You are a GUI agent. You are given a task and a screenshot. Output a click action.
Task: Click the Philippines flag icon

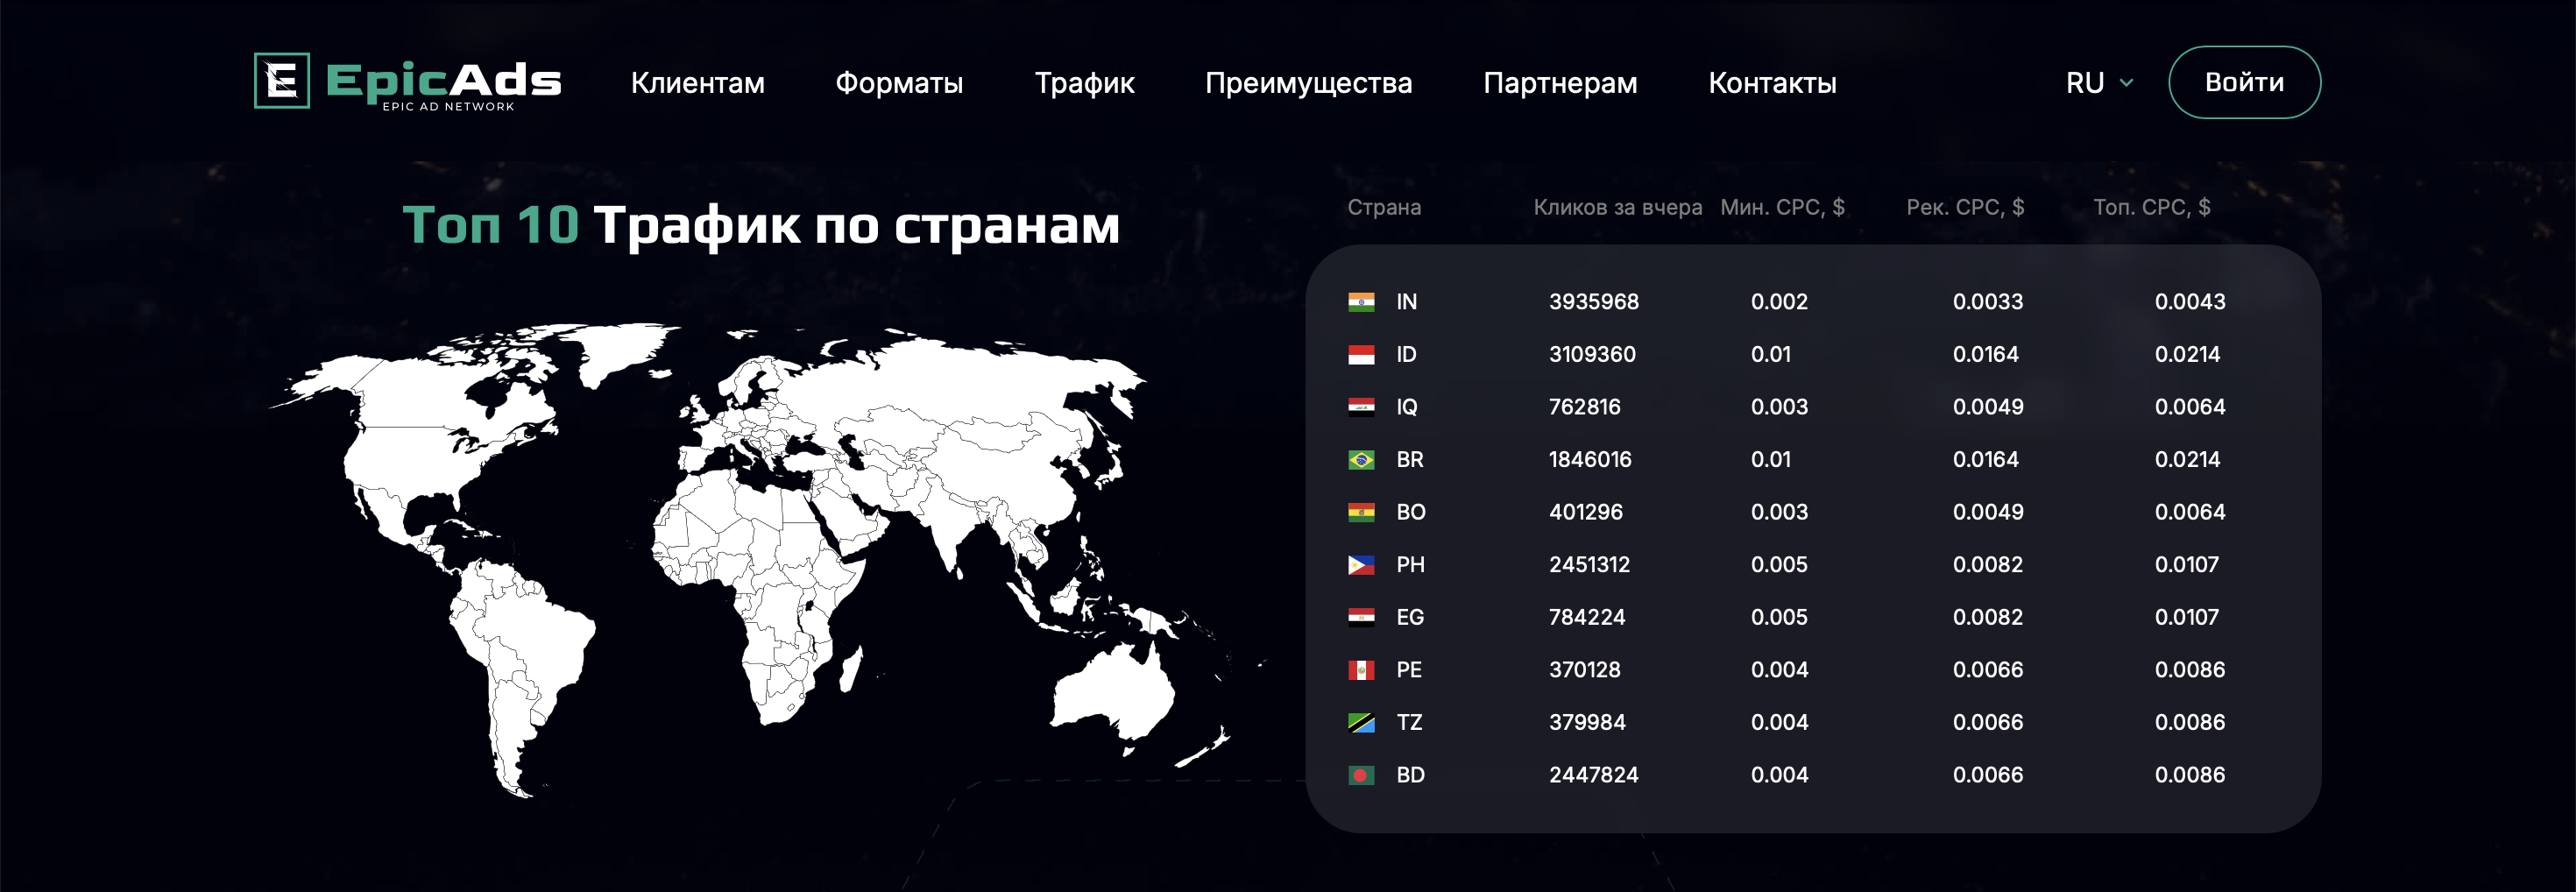tap(1360, 565)
